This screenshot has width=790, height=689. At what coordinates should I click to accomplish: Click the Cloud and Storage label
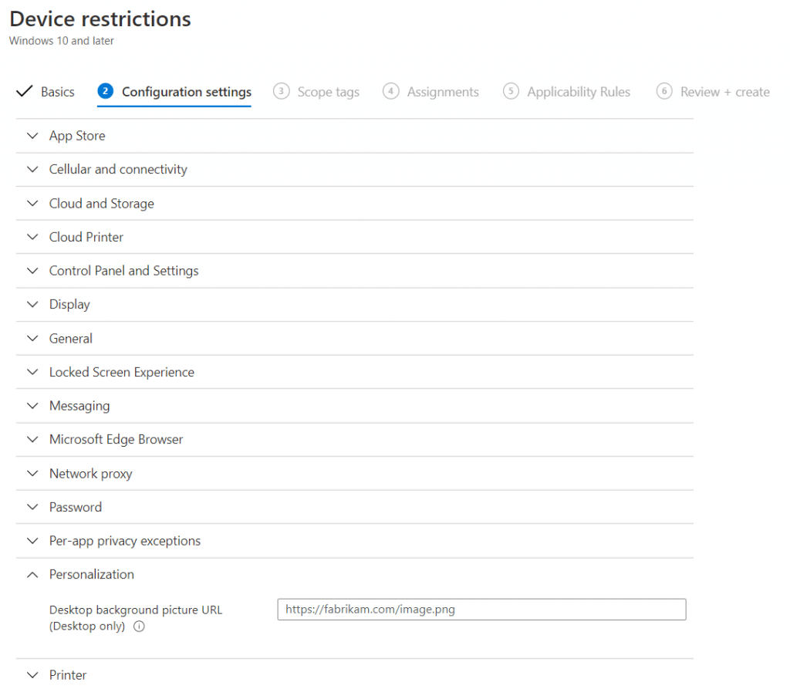coord(101,203)
